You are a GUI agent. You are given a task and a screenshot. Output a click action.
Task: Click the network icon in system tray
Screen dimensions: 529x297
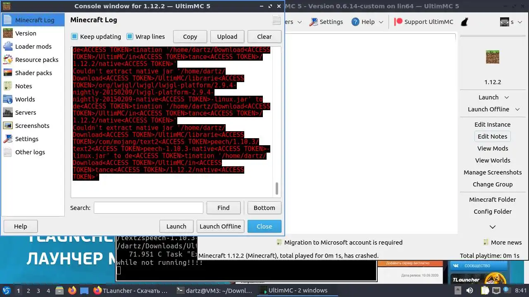pos(496,290)
